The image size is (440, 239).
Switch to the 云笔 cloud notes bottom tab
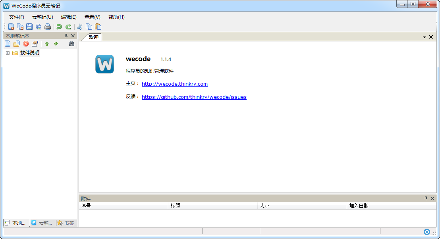42,223
